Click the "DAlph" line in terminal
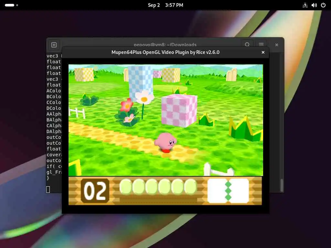331x248 pixels. 54,131
